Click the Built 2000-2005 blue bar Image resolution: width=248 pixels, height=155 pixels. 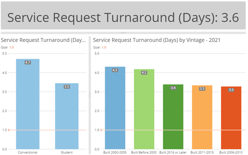[115, 108]
